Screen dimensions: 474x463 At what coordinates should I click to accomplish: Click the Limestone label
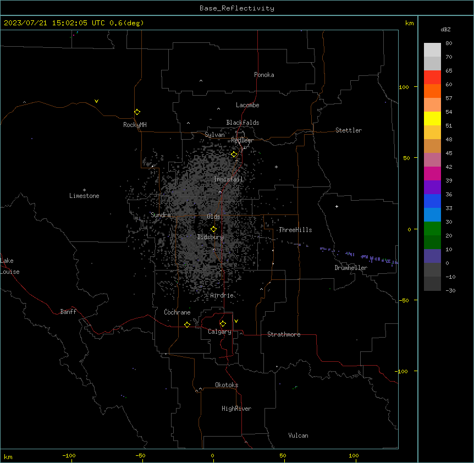point(84,196)
